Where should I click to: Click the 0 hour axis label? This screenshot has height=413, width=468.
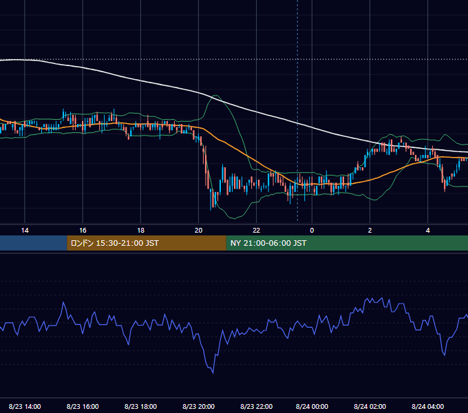(312, 231)
